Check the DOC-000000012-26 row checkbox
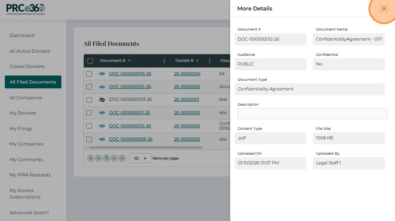This screenshot has height=221, width=395. click(x=89, y=126)
